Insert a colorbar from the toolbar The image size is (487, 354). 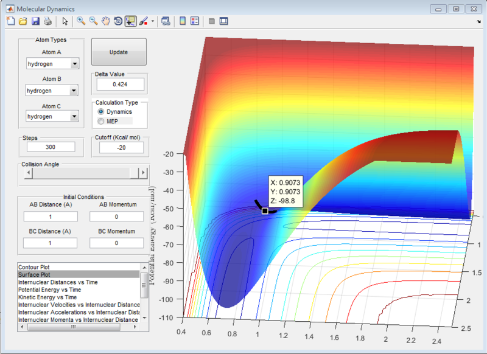[182, 21]
